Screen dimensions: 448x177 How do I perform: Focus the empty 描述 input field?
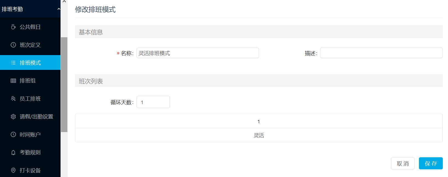tap(381, 53)
